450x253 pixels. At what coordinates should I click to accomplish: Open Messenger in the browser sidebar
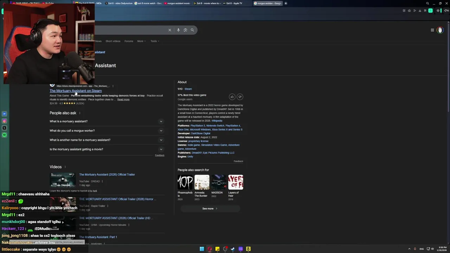point(5,114)
